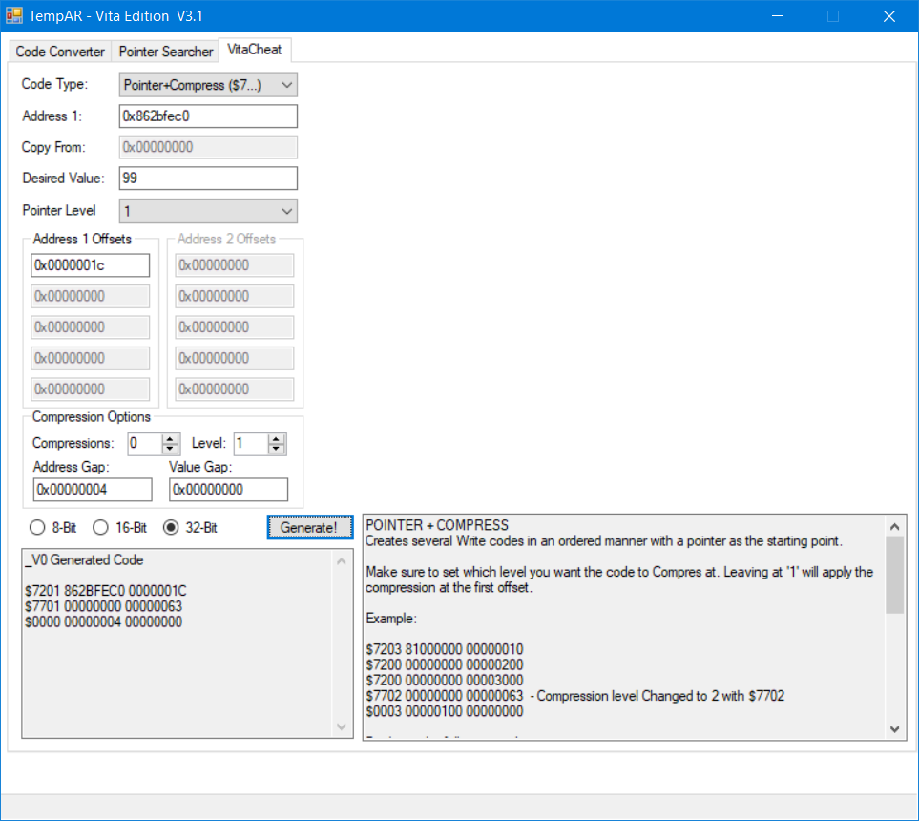
Task: Click the Compressions number field
Action: (x=145, y=443)
